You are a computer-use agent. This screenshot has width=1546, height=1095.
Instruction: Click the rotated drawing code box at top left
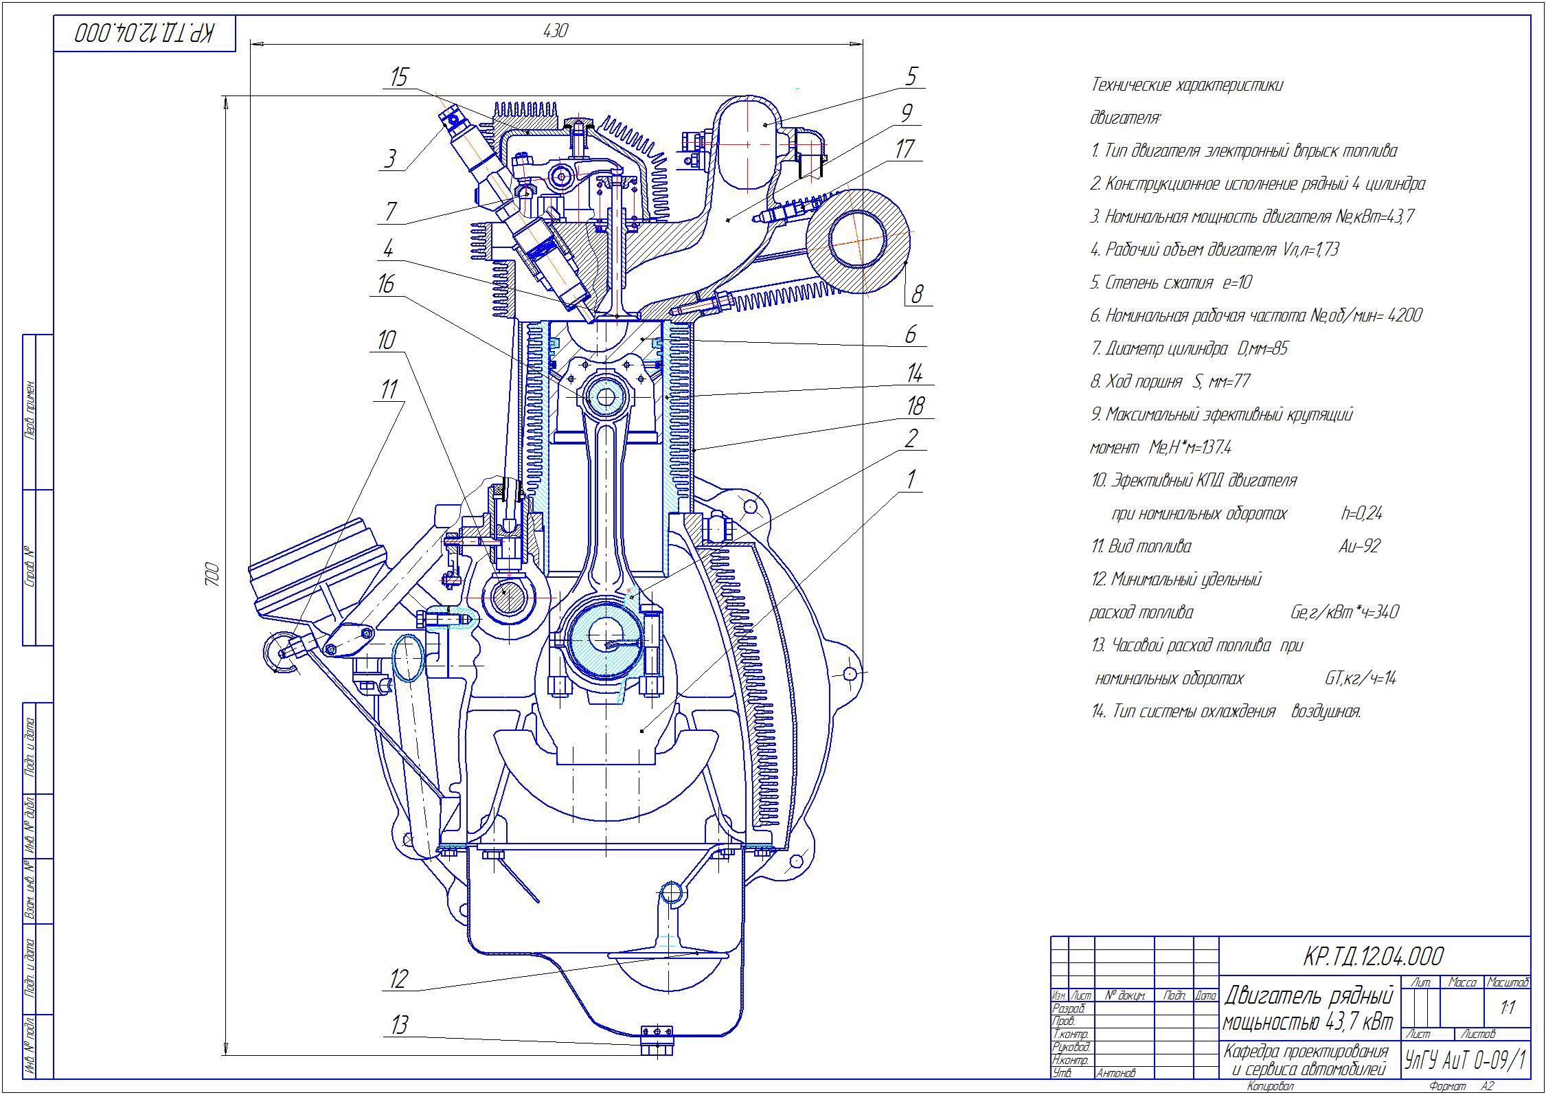145,34
